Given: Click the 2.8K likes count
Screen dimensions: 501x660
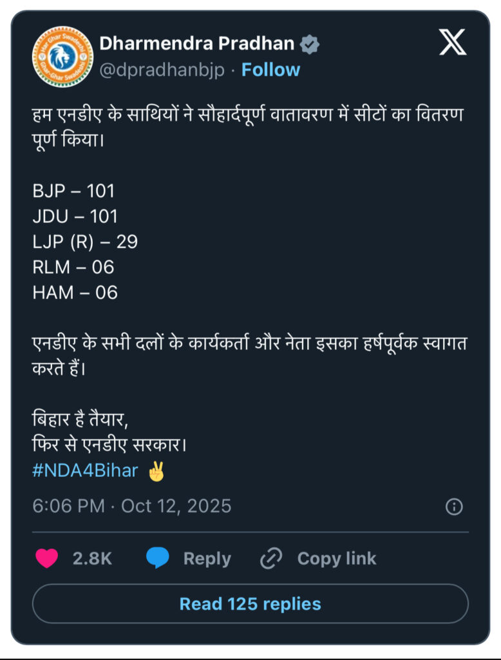Looking at the screenshot, I should tap(92, 558).
